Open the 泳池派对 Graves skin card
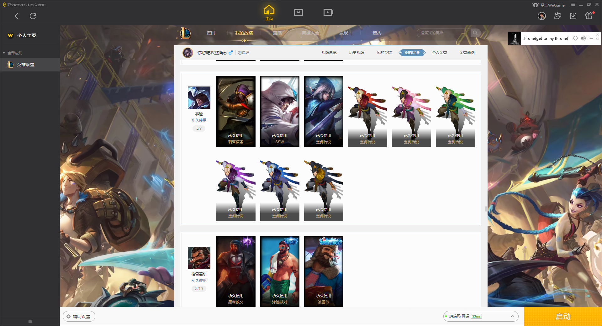This screenshot has width=602, height=326. point(280,271)
